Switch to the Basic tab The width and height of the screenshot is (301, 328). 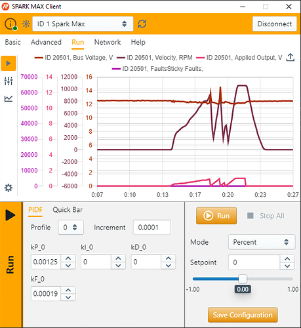12,42
